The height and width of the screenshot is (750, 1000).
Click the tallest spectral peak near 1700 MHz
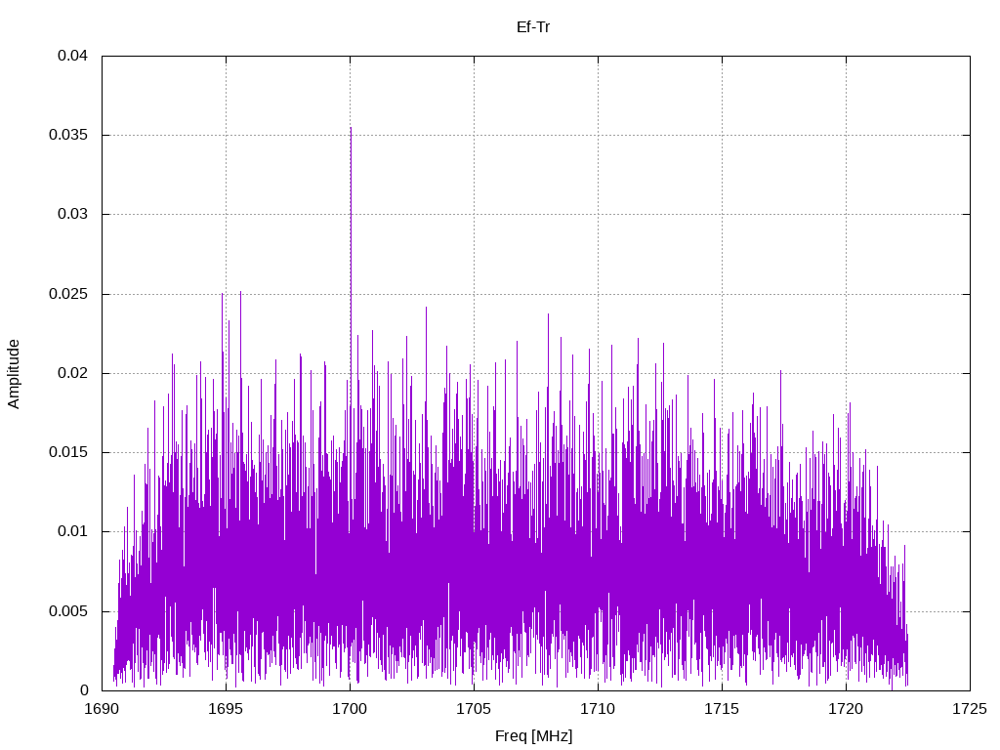(x=351, y=129)
